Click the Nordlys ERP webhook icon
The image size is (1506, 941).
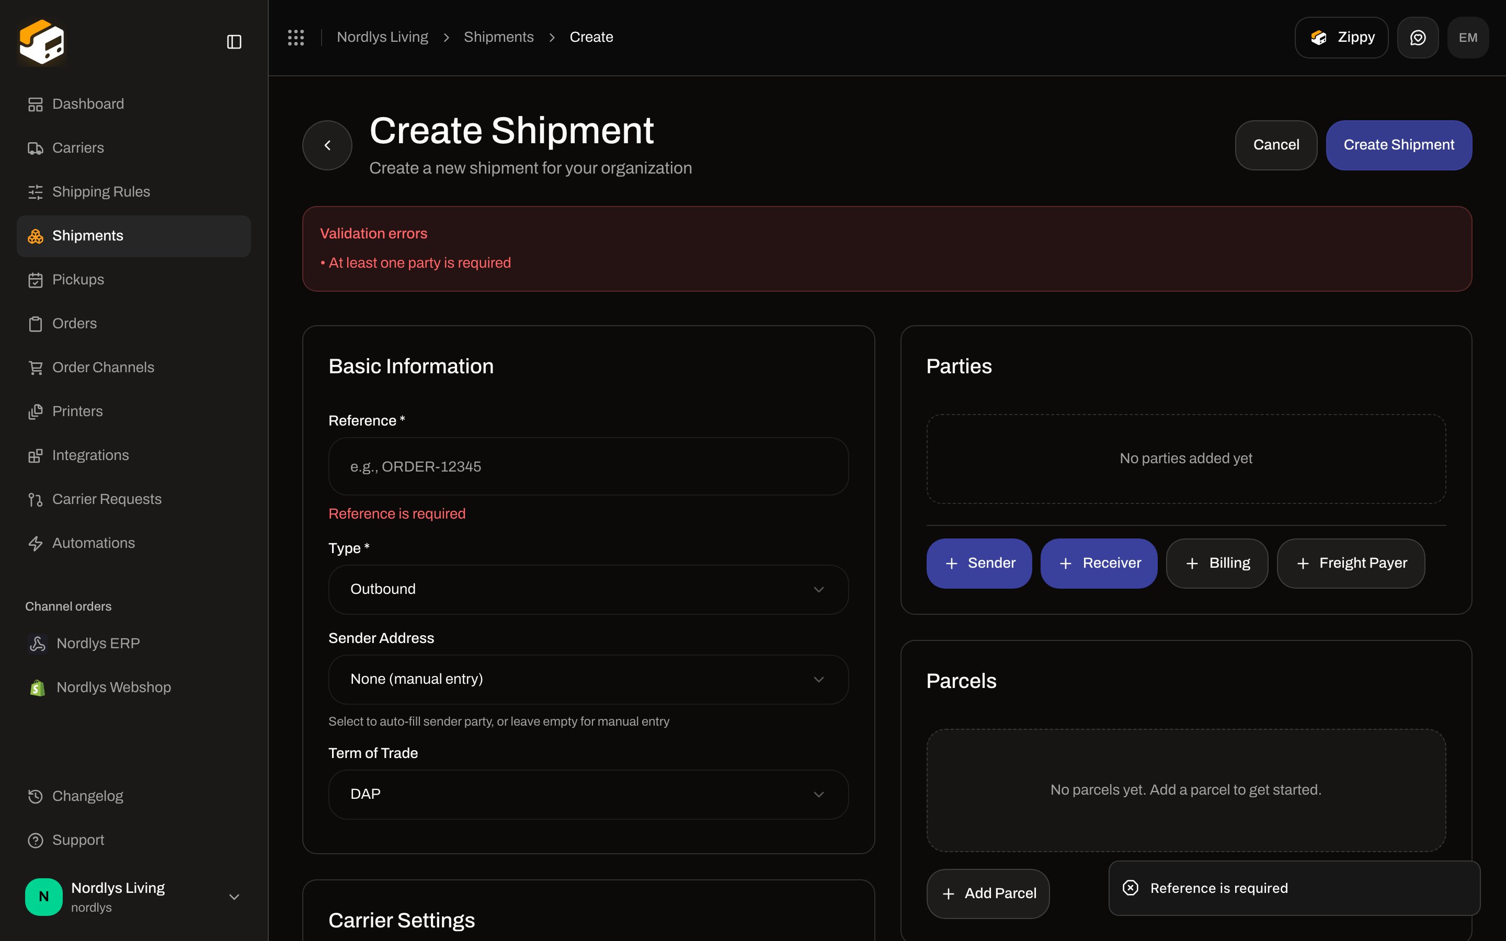tap(37, 644)
